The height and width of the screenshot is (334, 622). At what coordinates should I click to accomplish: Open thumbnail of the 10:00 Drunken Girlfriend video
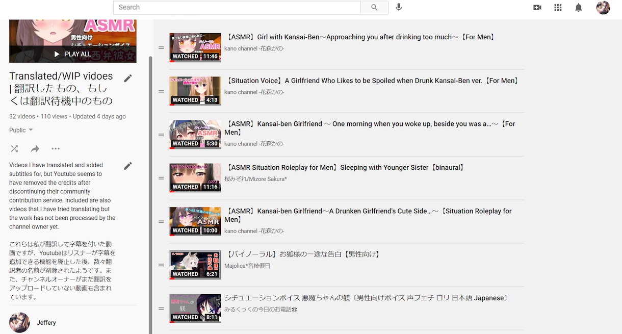(x=195, y=221)
